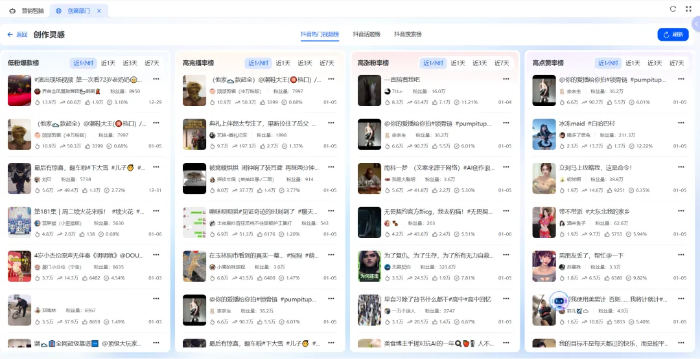Screen dimensions: 700x359
Task: Select 近7天 in 高完播率榜
Action: 327,63
